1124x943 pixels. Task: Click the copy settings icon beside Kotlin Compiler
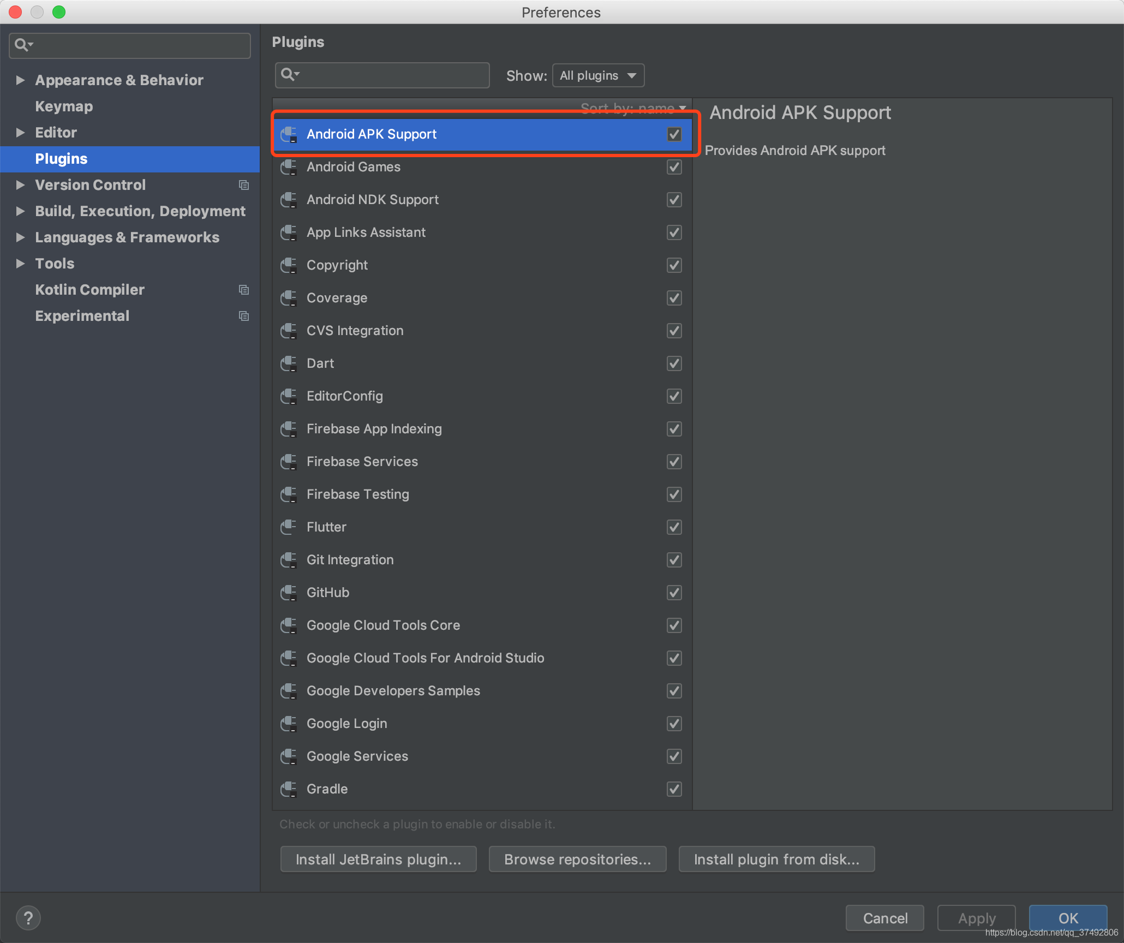(x=244, y=290)
